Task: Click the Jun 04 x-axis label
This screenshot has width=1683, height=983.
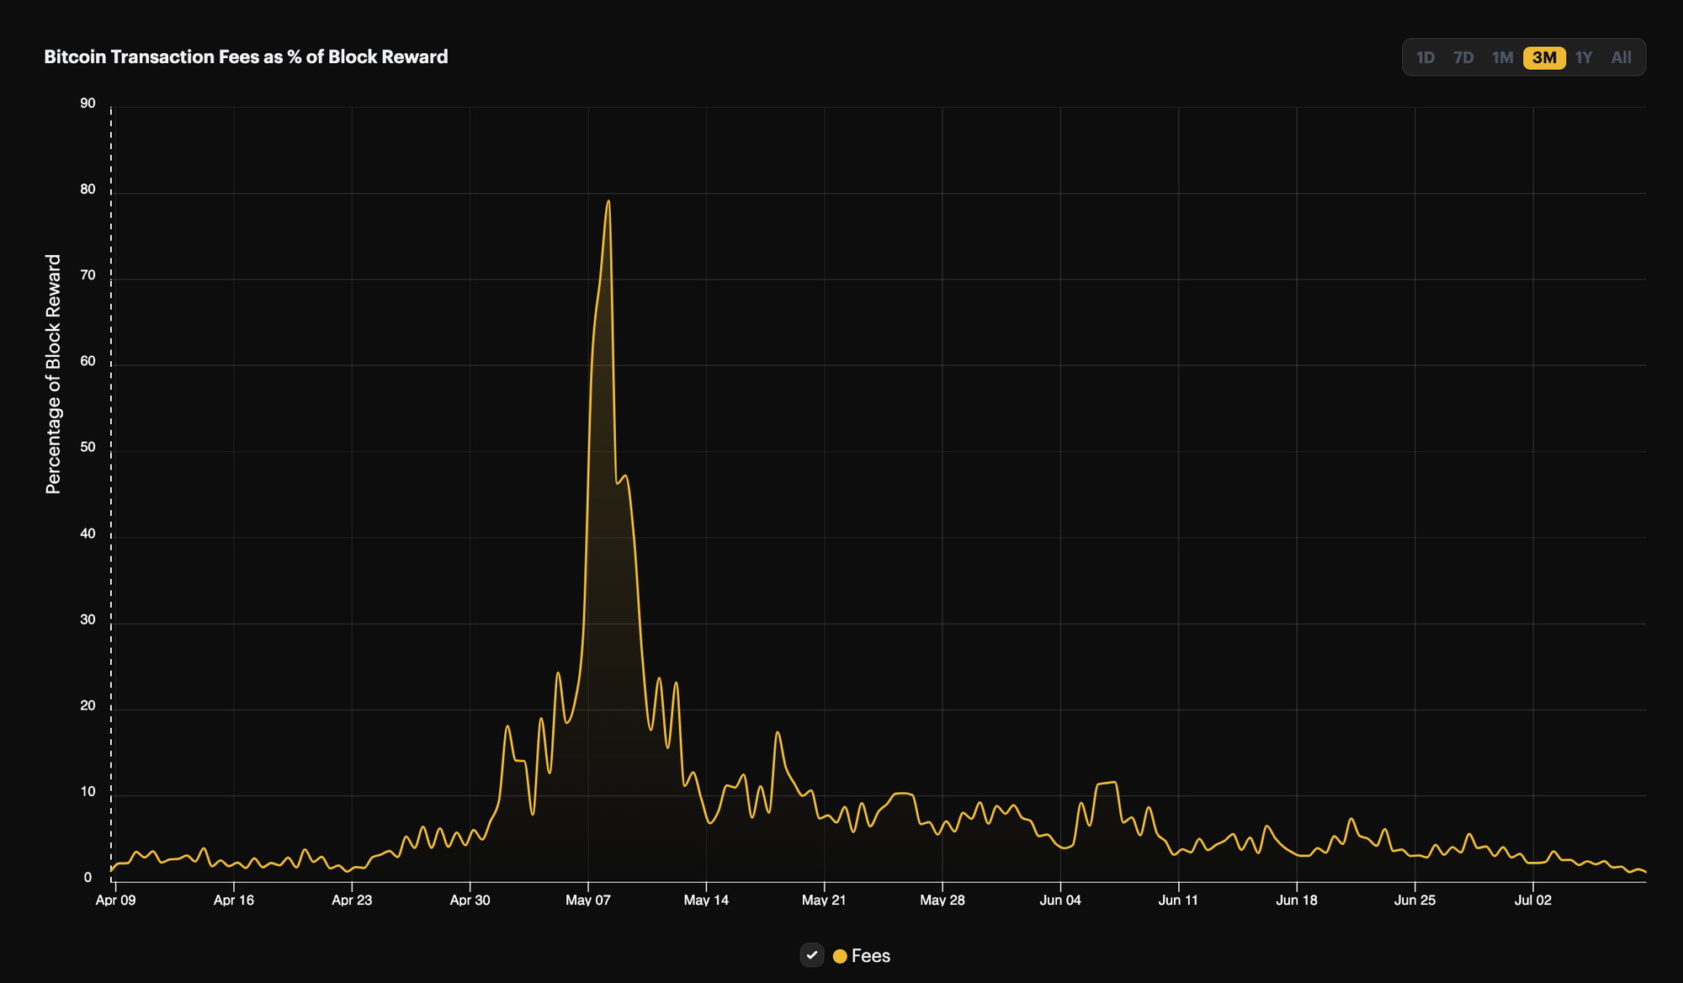Action: coord(1060,901)
